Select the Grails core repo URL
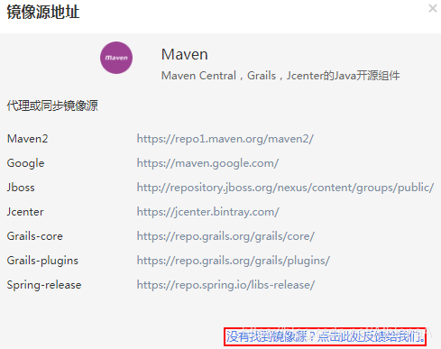This screenshot has height=349, width=441. 225,236
